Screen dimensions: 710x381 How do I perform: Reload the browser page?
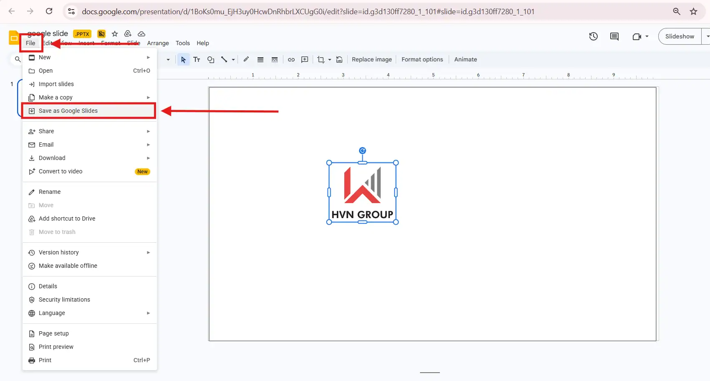coord(49,11)
